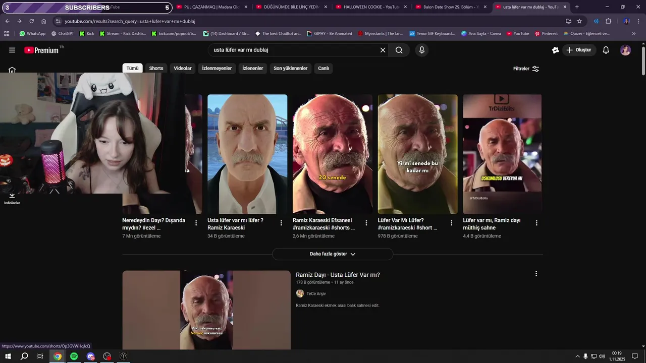Reload the page in Chrome
This screenshot has height=363, width=646.
31,21
